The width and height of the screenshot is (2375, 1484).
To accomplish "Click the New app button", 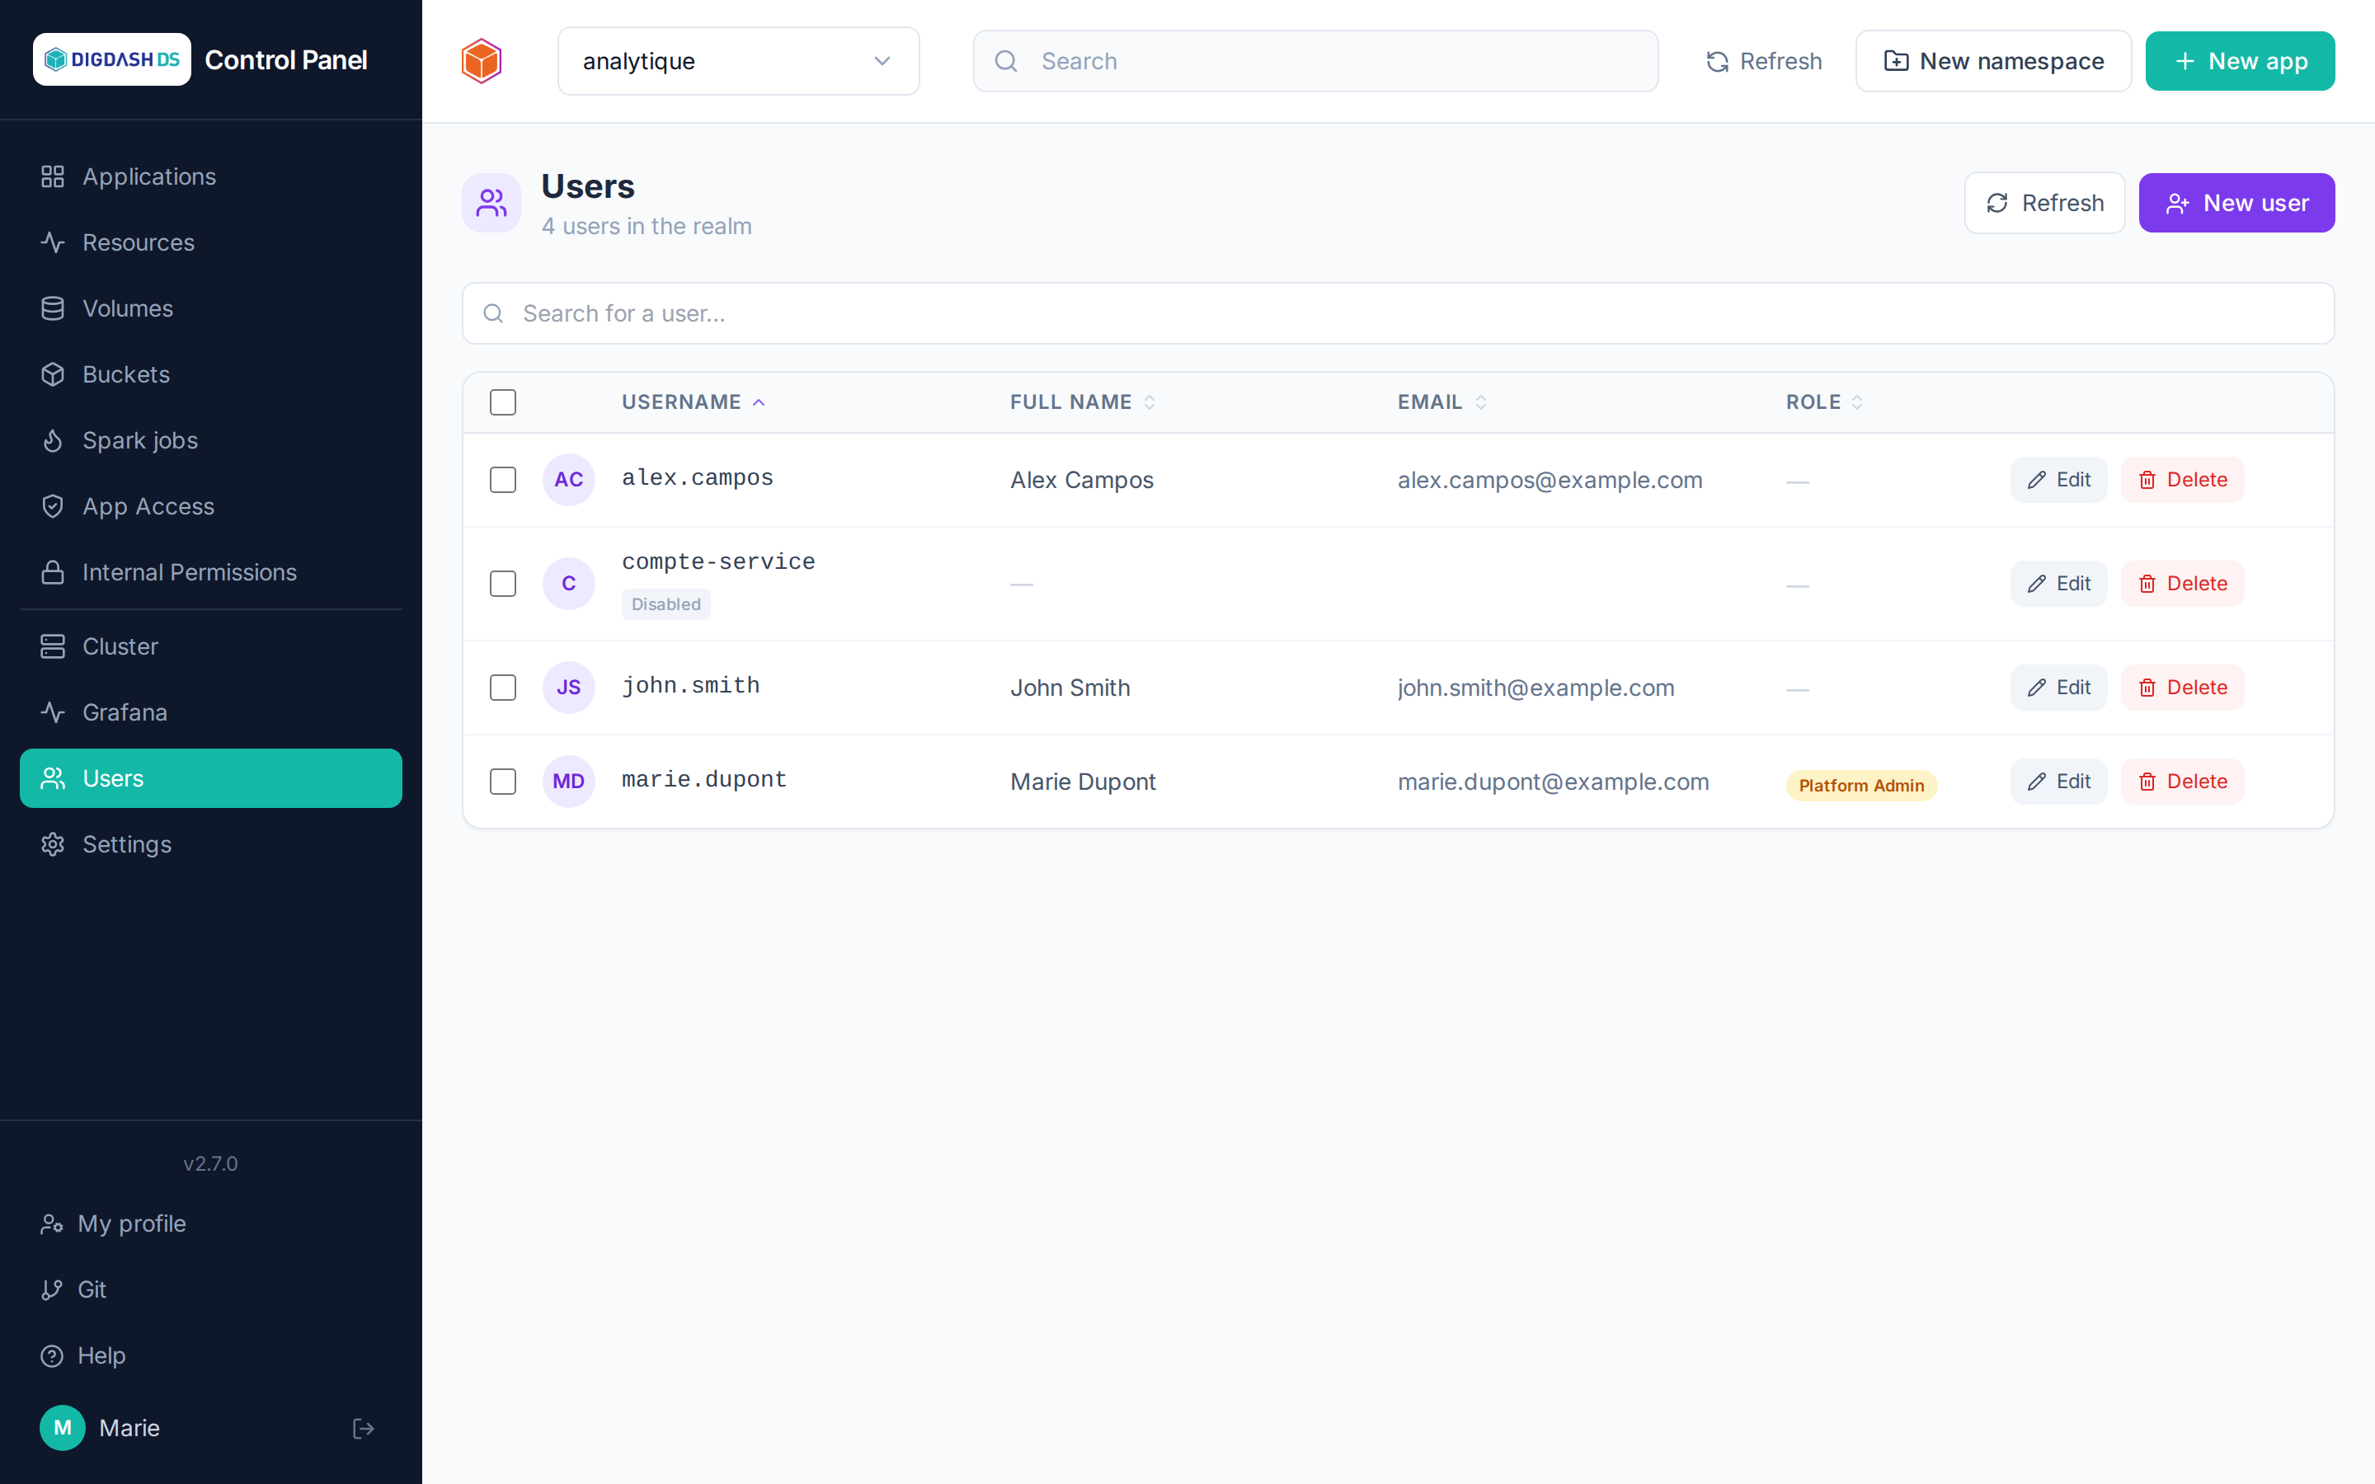I will tap(2240, 61).
